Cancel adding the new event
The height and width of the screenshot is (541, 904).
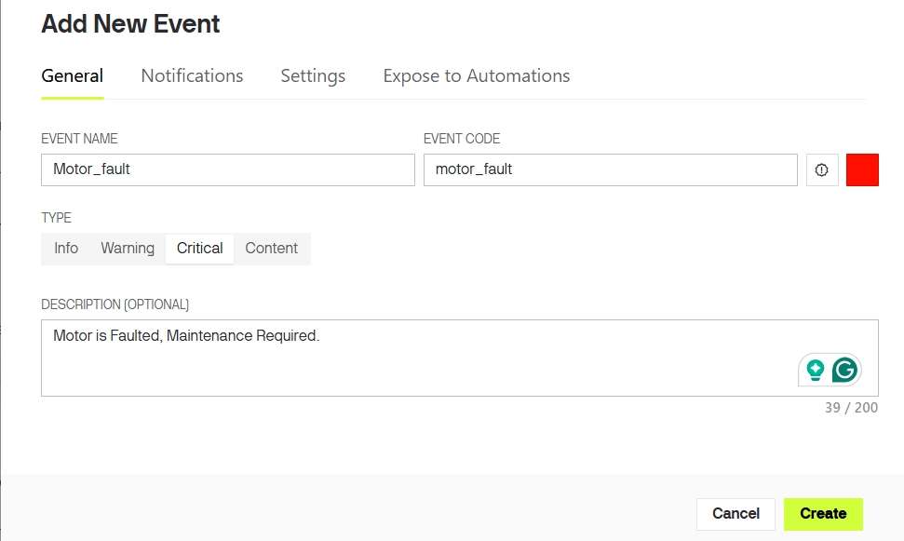(x=735, y=514)
